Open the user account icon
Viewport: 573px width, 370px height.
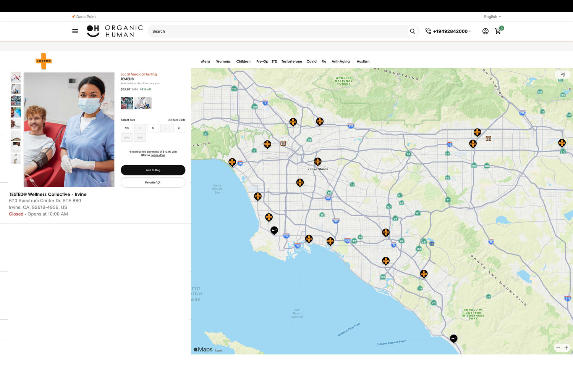(485, 31)
